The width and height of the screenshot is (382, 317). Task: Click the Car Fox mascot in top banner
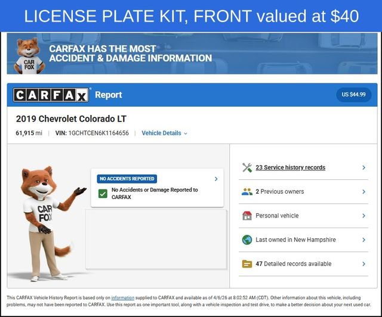29,55
